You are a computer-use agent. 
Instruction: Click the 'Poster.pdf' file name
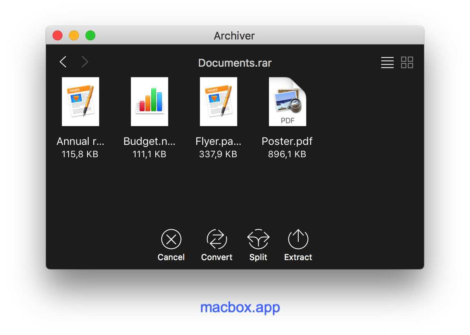click(x=287, y=141)
